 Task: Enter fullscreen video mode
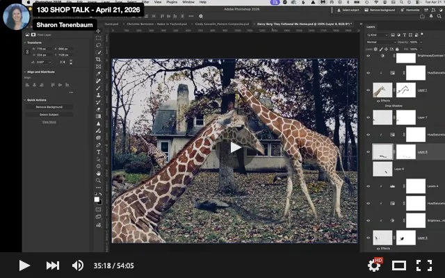click(x=424, y=265)
